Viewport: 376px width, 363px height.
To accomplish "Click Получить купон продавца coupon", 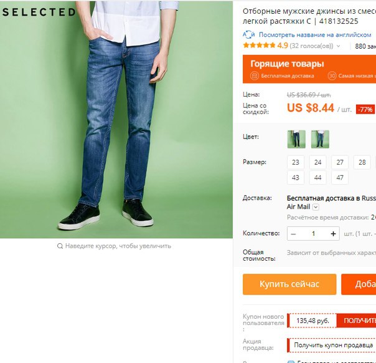I will [x=333, y=345].
